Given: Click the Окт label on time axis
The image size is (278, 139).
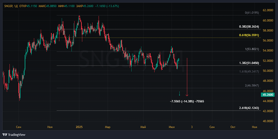Looking at the screenshot, I should (233, 127).
